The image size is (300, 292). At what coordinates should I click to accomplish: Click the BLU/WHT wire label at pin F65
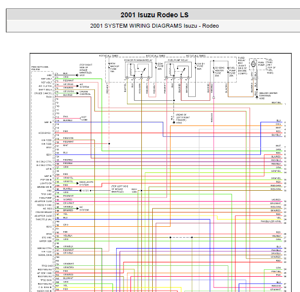click(x=68, y=278)
